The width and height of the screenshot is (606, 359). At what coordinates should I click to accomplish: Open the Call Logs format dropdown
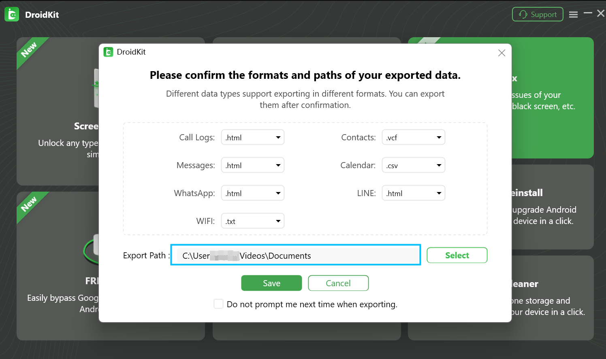pyautogui.click(x=253, y=137)
